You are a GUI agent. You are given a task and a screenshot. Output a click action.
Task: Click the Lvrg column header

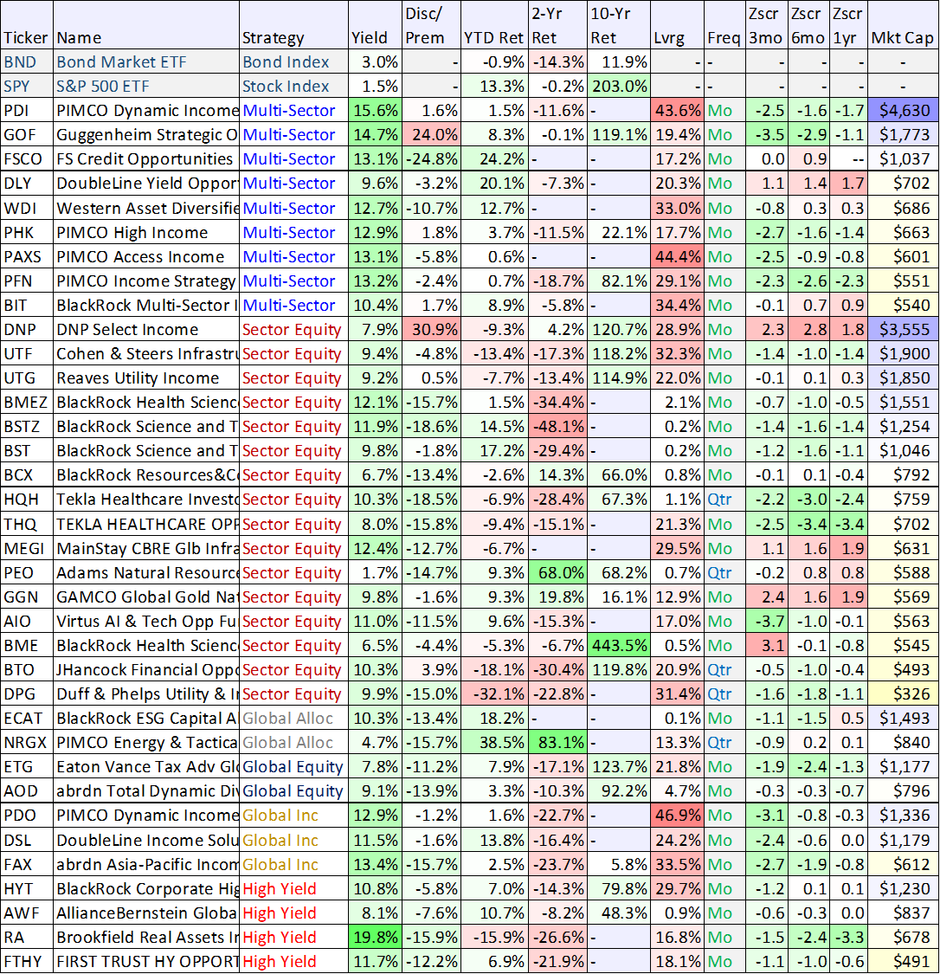pos(677,25)
